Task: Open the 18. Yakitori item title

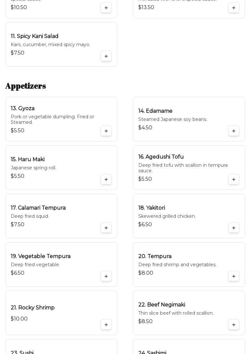Action: [x=152, y=208]
